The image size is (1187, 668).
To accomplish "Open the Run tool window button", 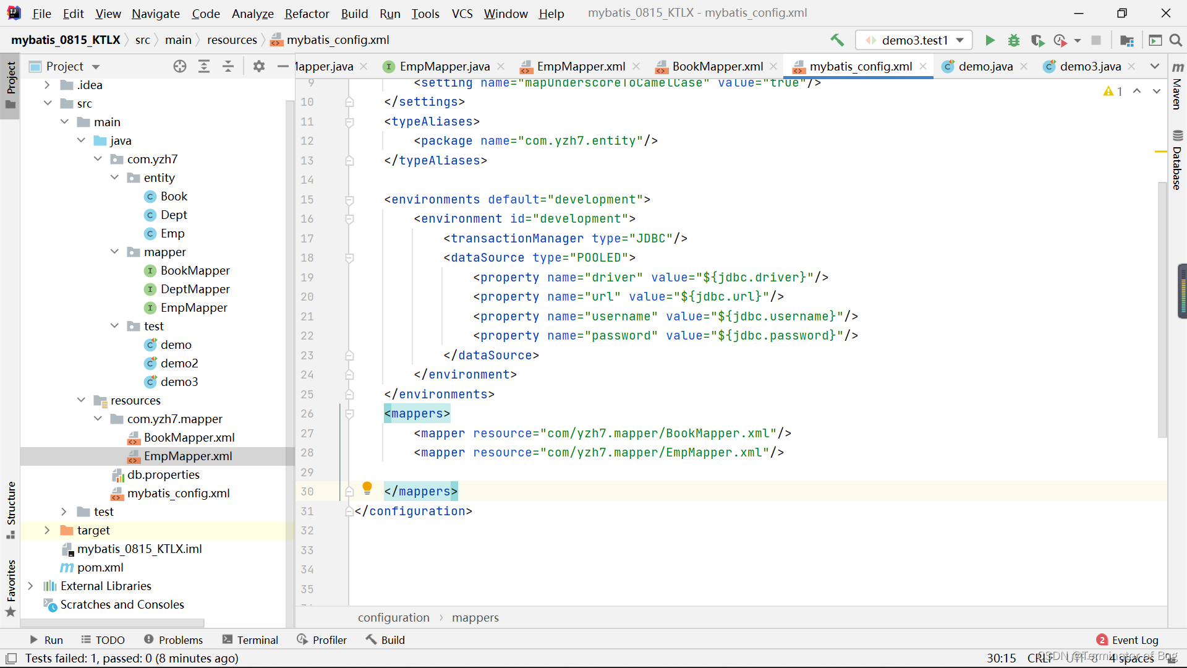I will click(x=46, y=640).
